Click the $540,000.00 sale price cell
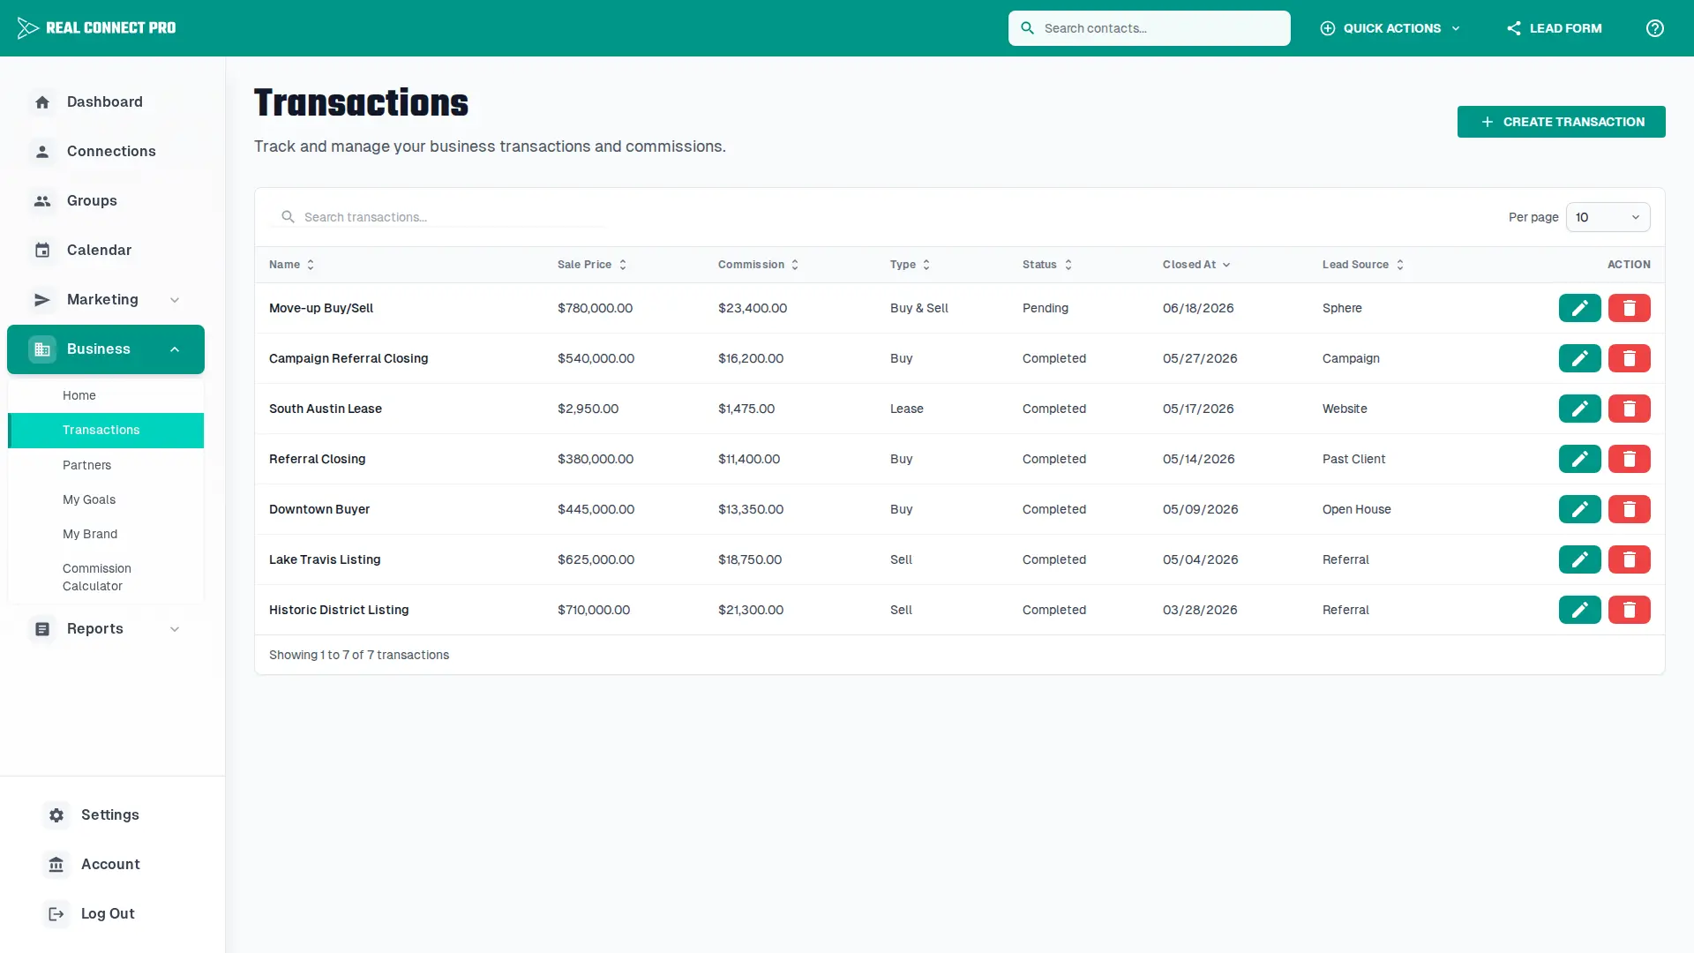 596,358
